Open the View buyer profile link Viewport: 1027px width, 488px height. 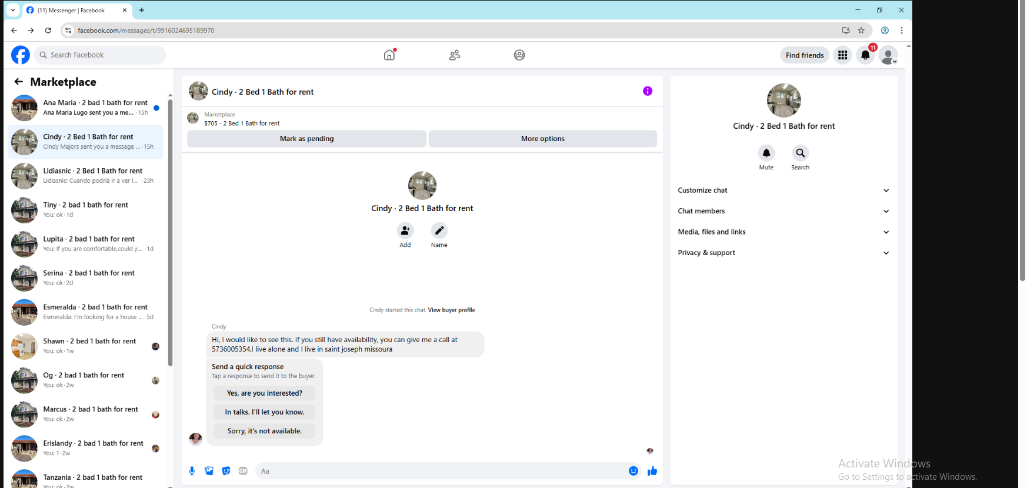point(451,310)
